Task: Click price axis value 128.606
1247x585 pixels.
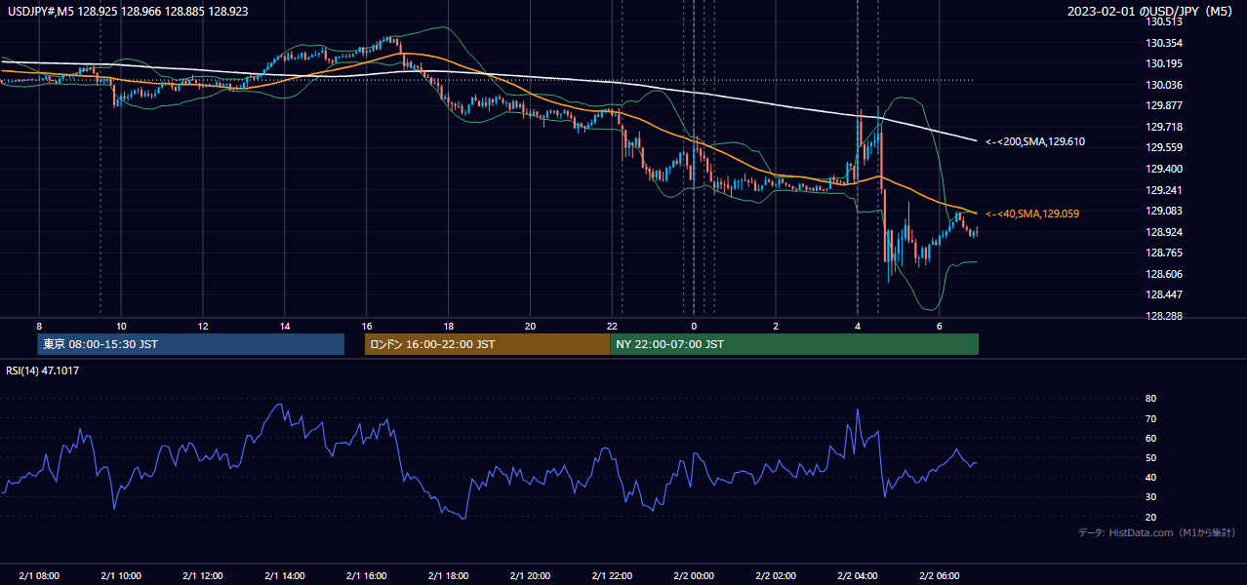Action: (1165, 274)
